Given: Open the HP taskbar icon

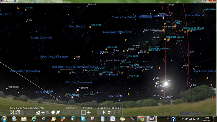Looking at the screenshot, I should click(44, 119).
